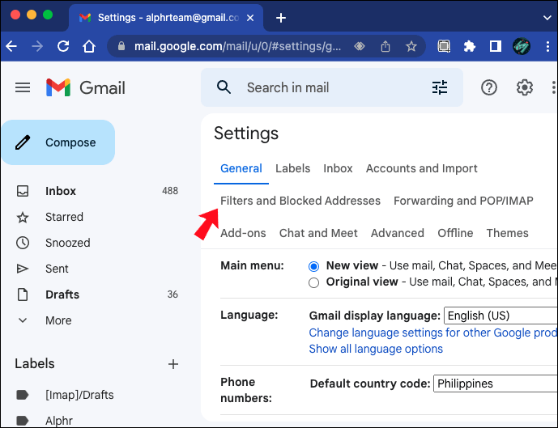Open the browser home page

[89, 46]
